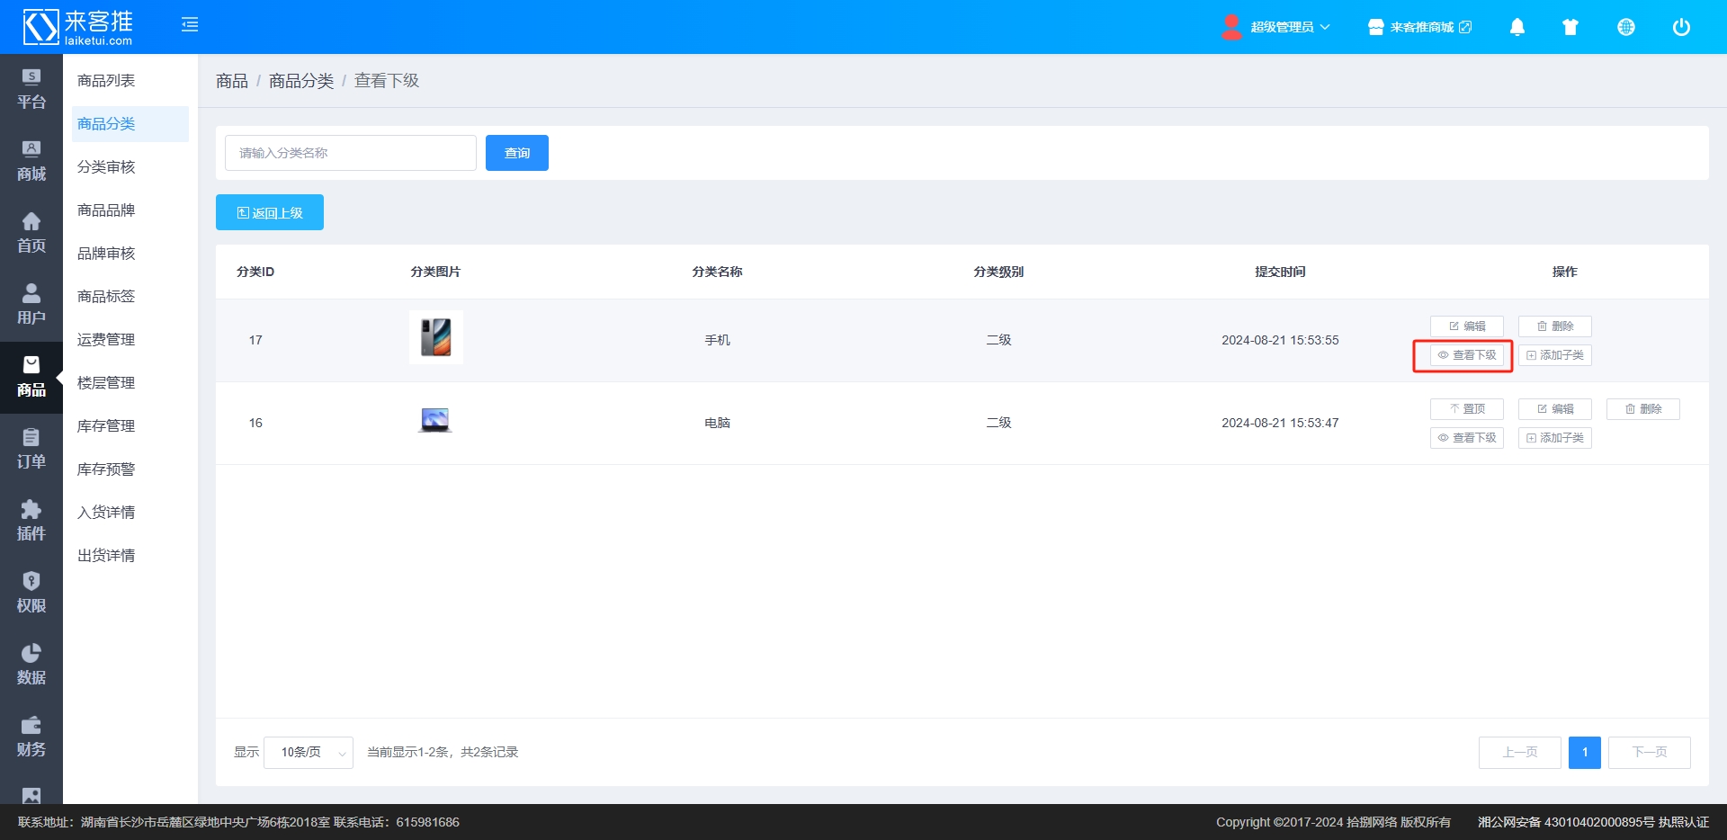Focus the category name search input

tap(351, 153)
